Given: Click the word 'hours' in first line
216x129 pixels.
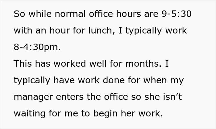Looking at the screenshot, I should click(x=129, y=14).
